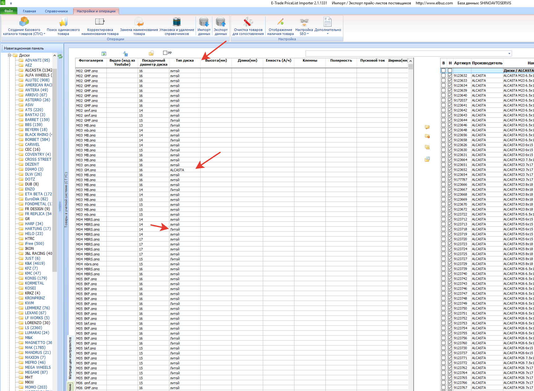534x391 pixels.
Task: Open 'Корректировка наименования товара' tool
Action: point(100,26)
